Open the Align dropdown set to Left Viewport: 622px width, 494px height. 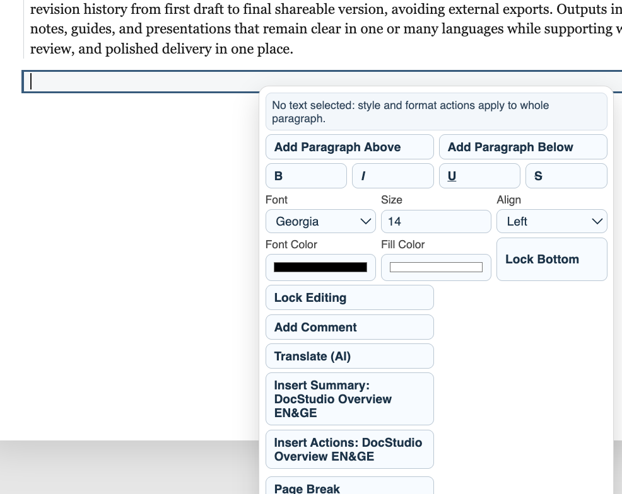pos(552,221)
